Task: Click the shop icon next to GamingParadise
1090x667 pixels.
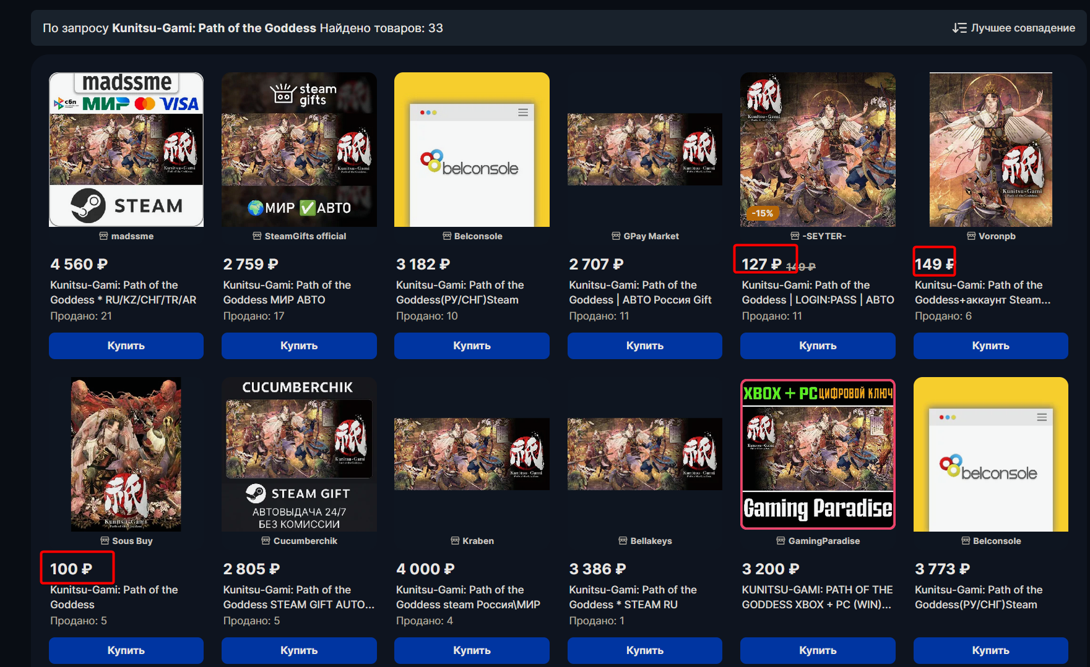Action: click(x=781, y=541)
